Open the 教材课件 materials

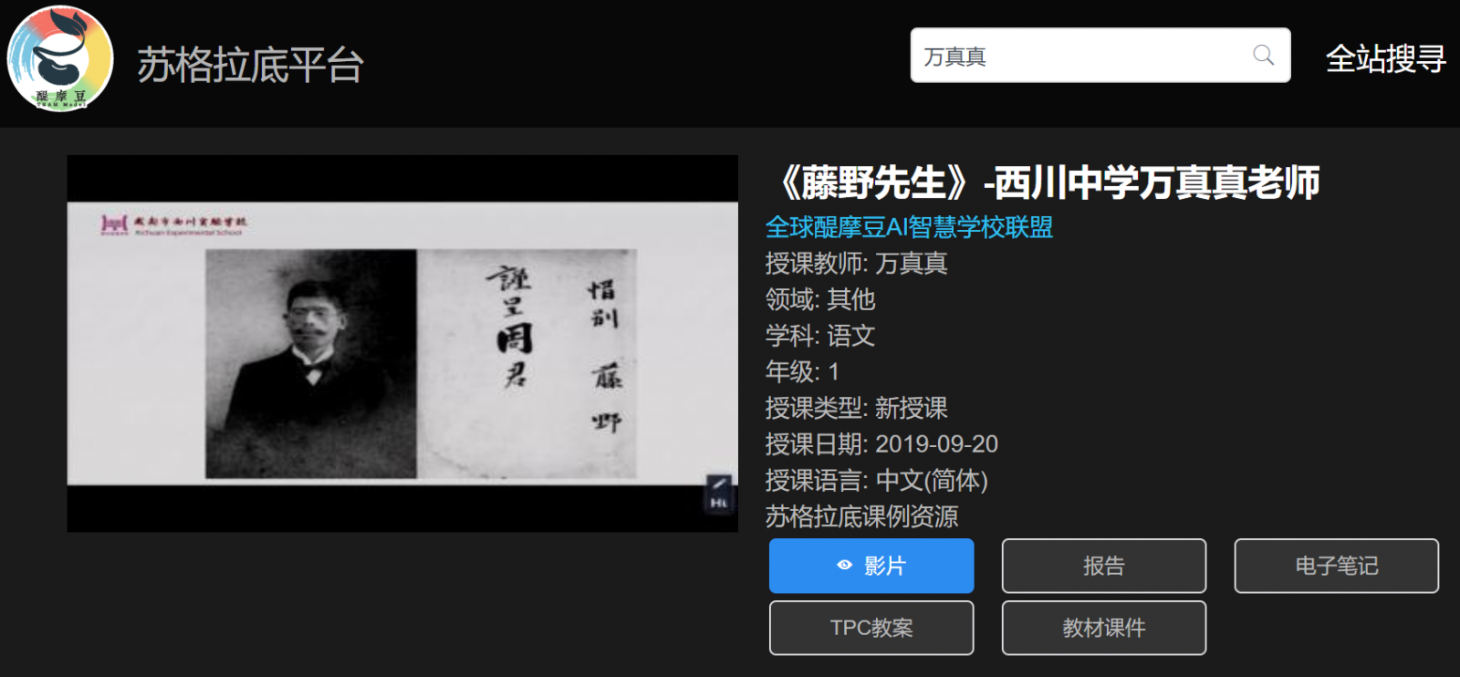[1104, 628]
